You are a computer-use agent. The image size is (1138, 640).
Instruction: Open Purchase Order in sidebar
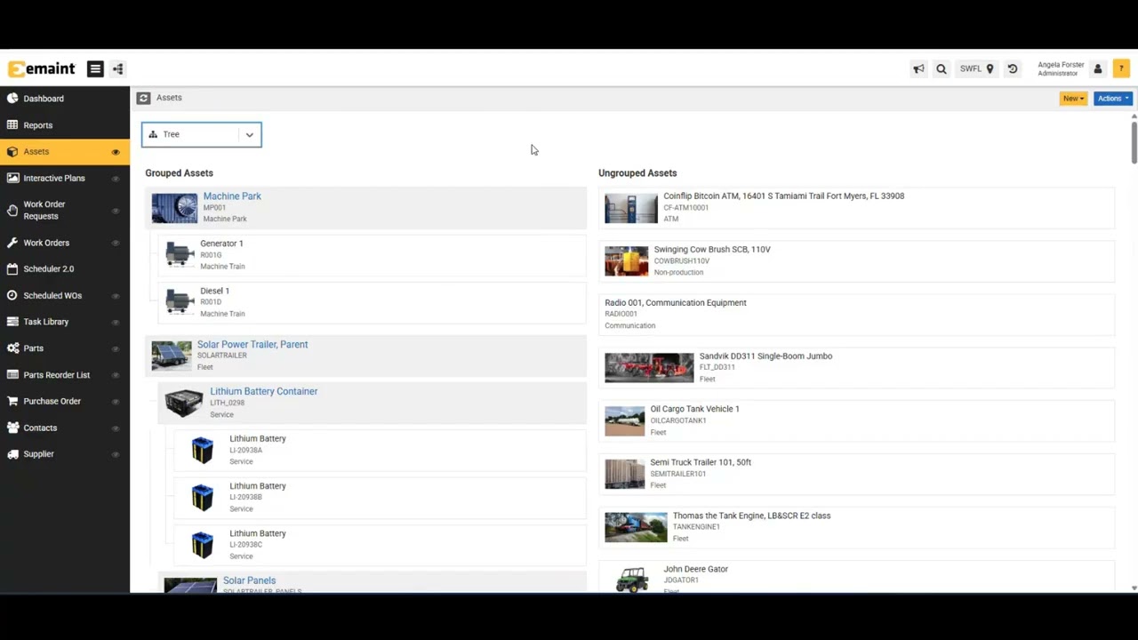[x=65, y=401]
